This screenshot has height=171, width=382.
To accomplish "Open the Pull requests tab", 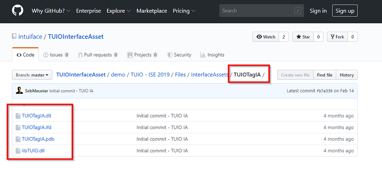I will [x=98, y=55].
